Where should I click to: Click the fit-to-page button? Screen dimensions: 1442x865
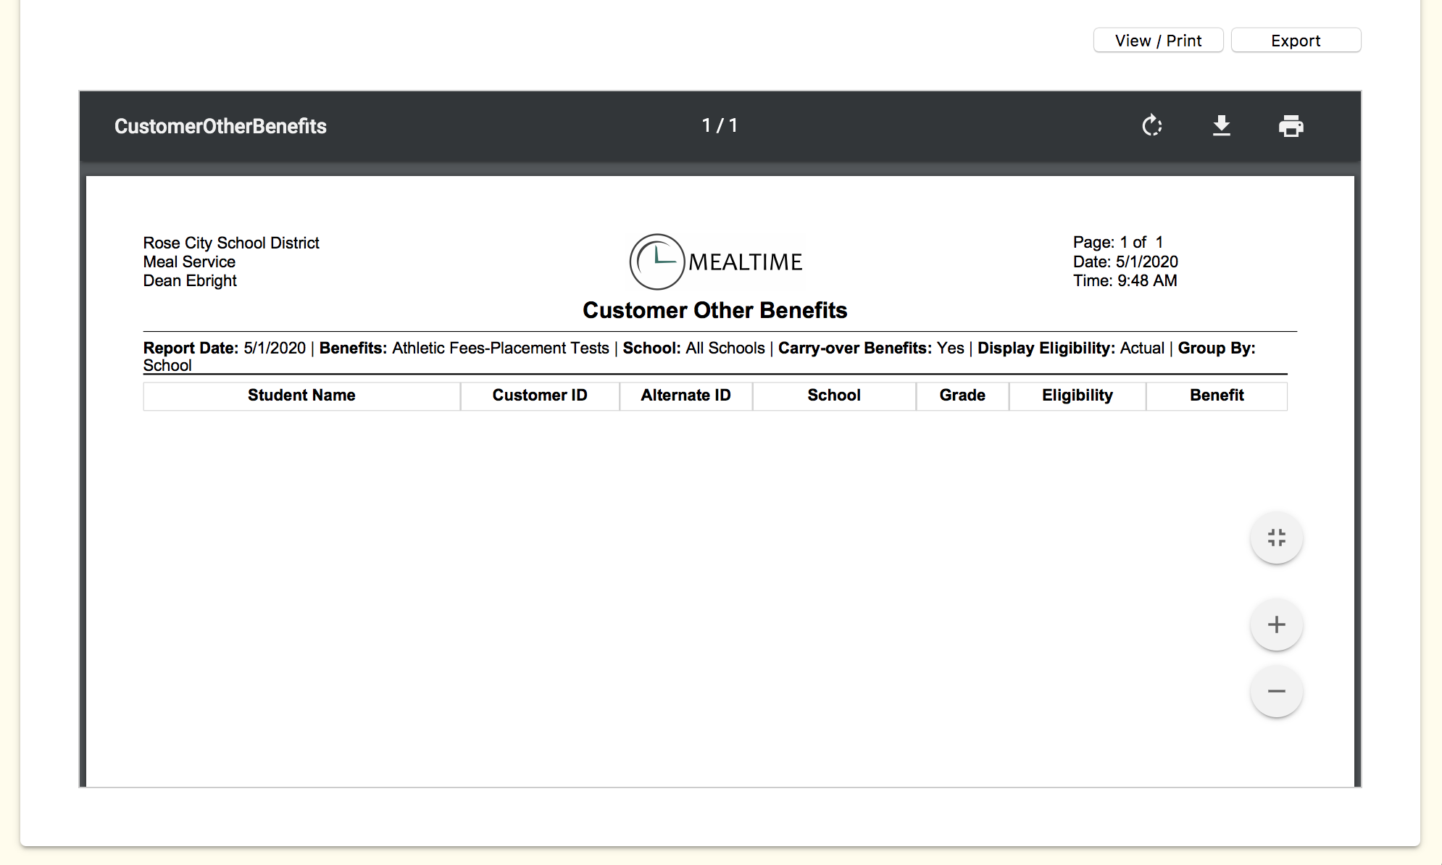click(1276, 538)
